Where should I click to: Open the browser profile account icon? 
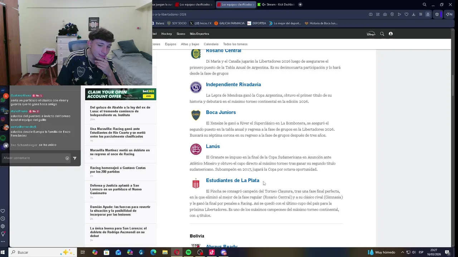click(x=428, y=14)
